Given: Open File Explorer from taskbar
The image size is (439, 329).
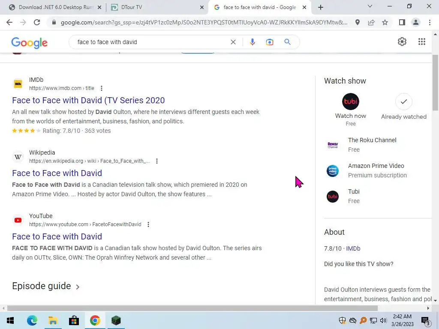Looking at the screenshot, I should [53, 320].
